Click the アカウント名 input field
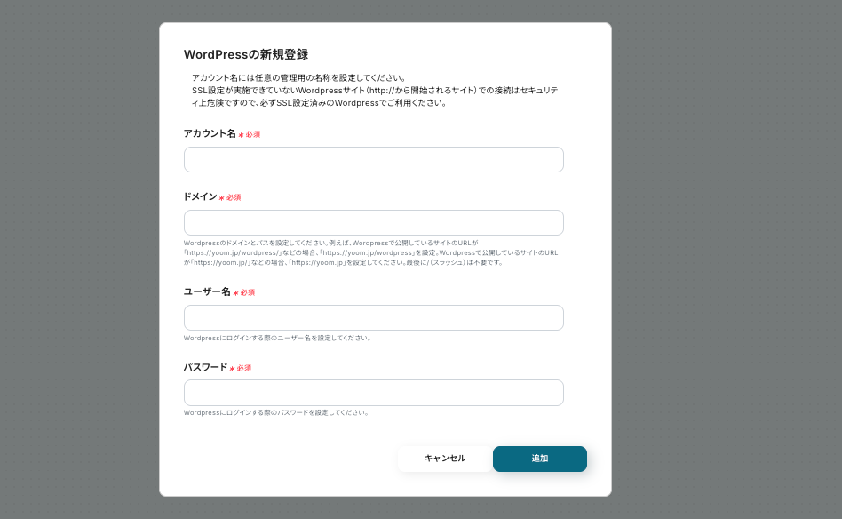Image resolution: width=842 pixels, height=519 pixels. pyautogui.click(x=373, y=160)
